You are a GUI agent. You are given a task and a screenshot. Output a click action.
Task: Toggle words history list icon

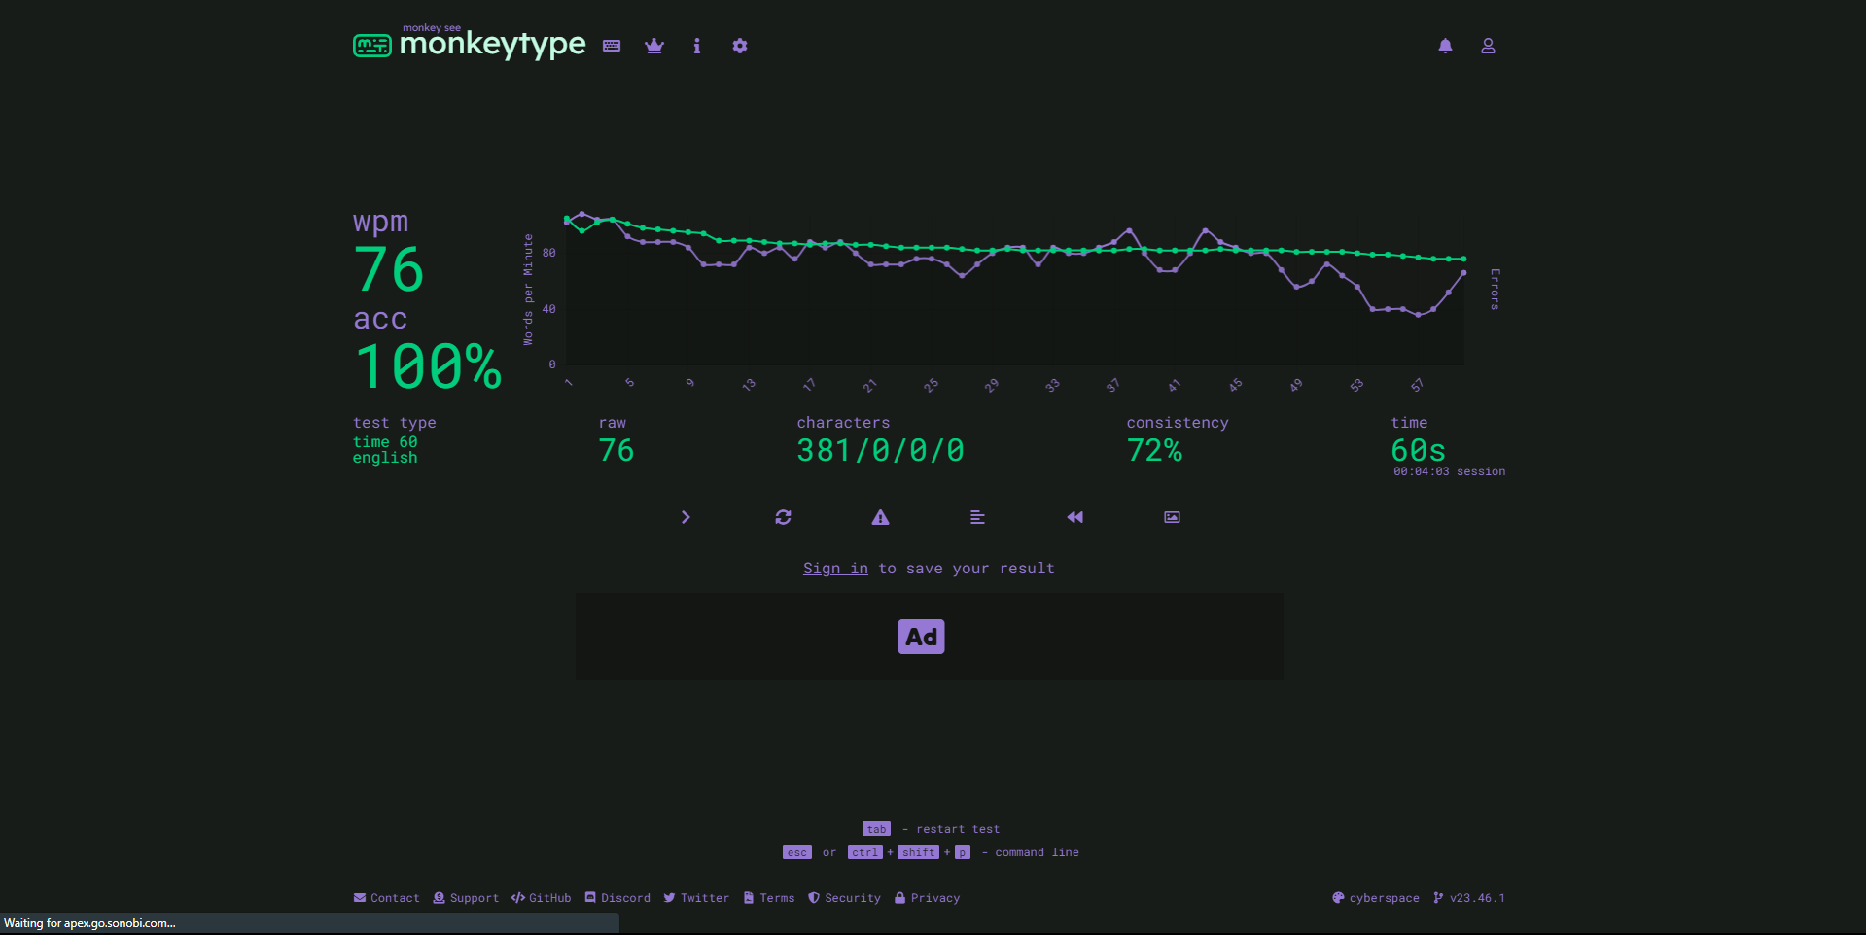coord(977,517)
